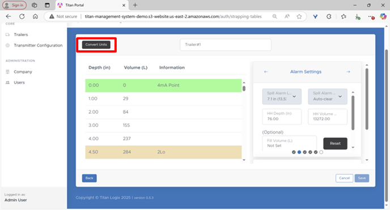The height and width of the screenshot is (210, 390).
Task: Go to next Alarm Settings panel arrow
Action: (x=348, y=72)
